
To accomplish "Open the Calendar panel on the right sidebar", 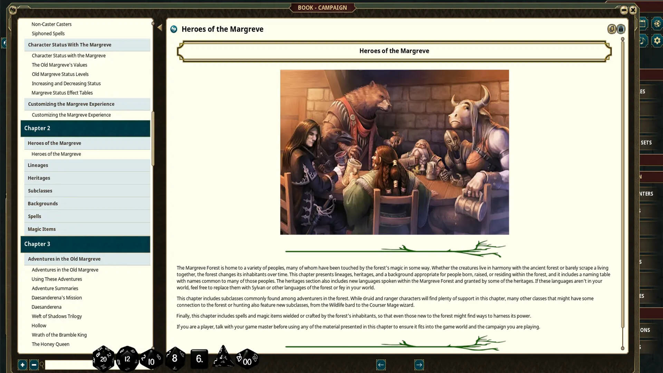I will 642,24.
